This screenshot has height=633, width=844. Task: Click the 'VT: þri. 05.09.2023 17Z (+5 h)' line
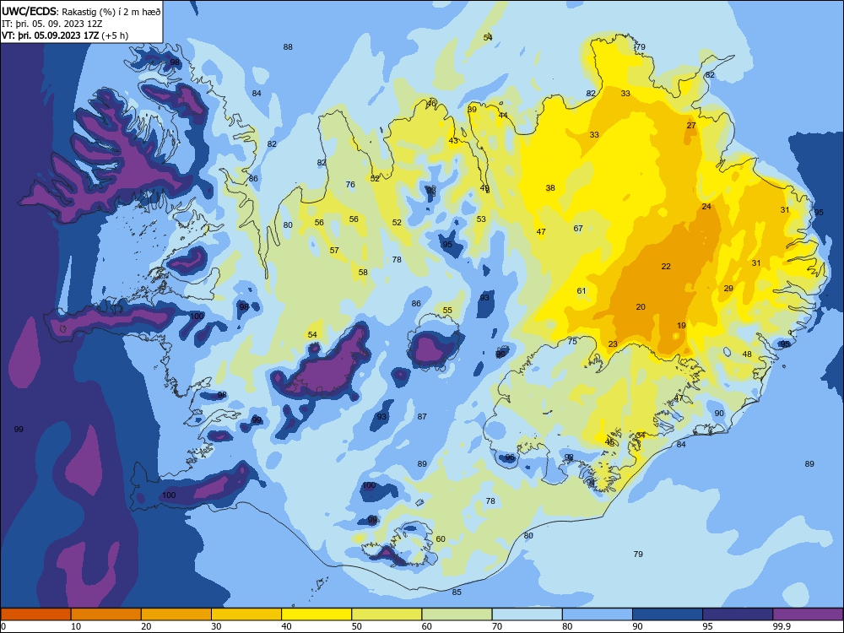(x=65, y=35)
